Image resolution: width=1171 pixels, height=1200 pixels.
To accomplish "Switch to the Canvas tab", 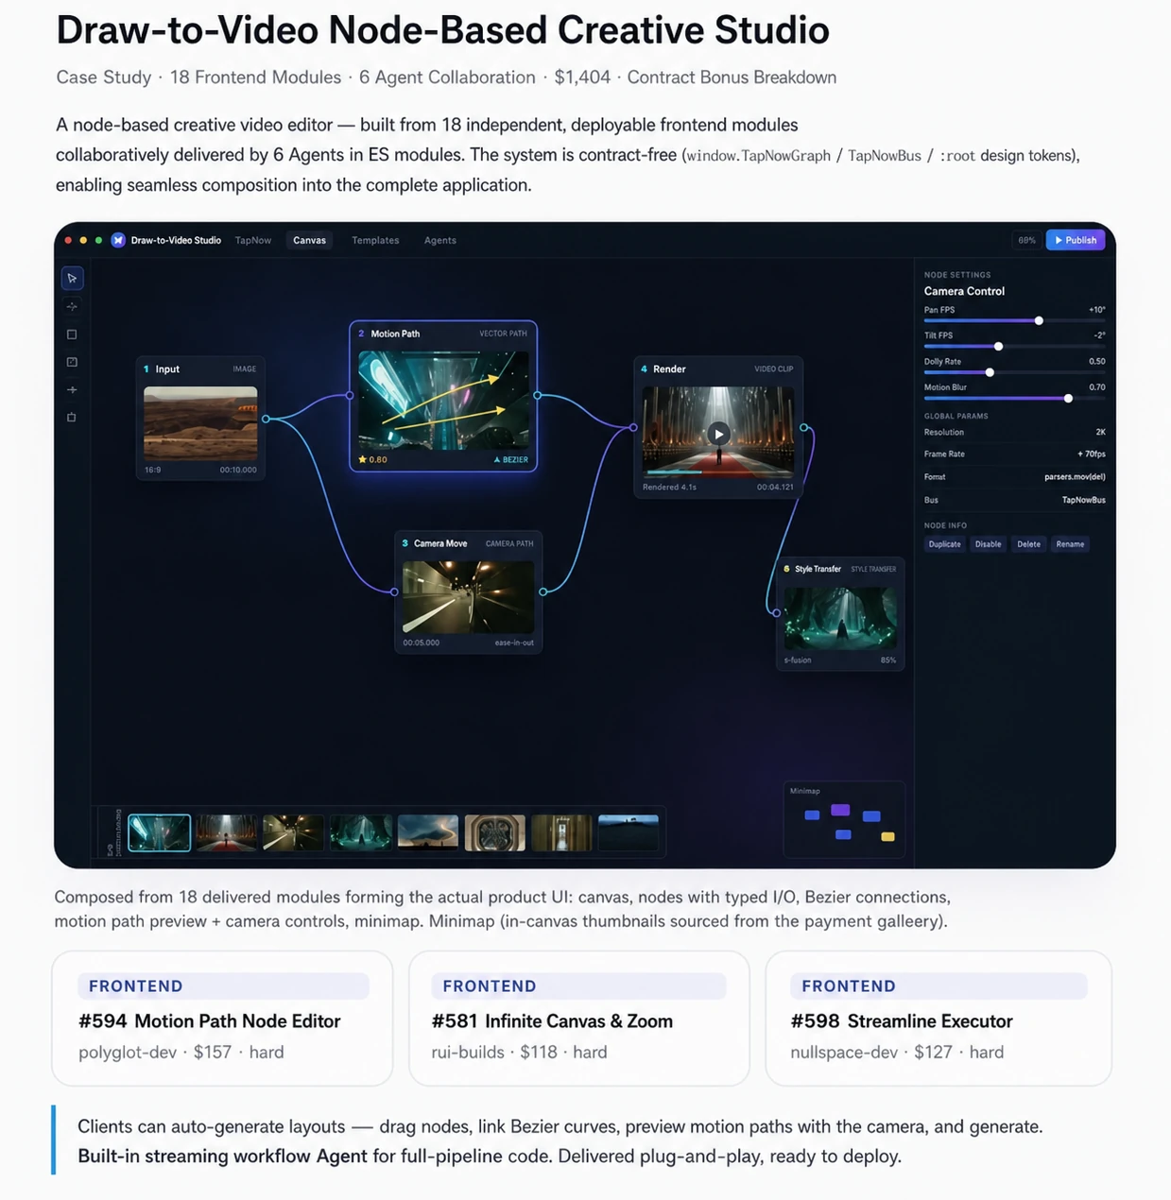I will 309,240.
